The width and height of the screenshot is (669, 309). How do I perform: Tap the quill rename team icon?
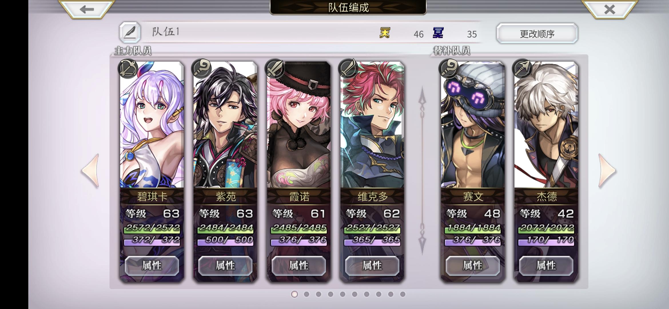tap(130, 32)
